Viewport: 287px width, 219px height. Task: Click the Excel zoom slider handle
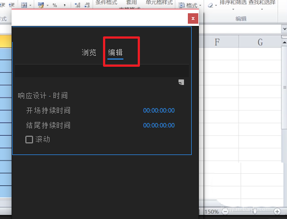254,212
